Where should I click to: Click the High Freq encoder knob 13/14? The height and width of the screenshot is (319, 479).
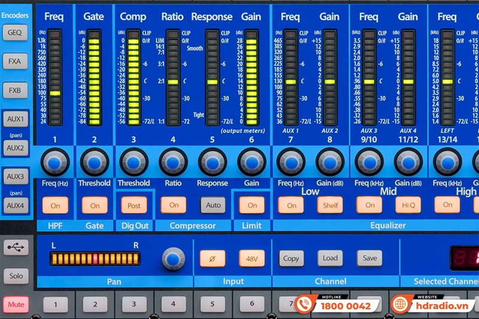(x=447, y=162)
